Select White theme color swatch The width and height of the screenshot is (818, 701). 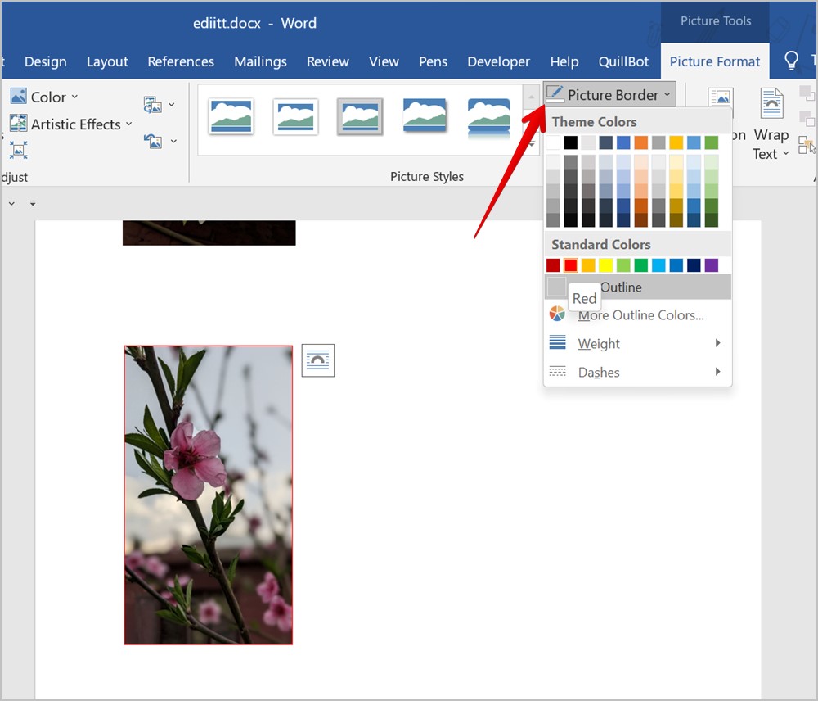(553, 142)
